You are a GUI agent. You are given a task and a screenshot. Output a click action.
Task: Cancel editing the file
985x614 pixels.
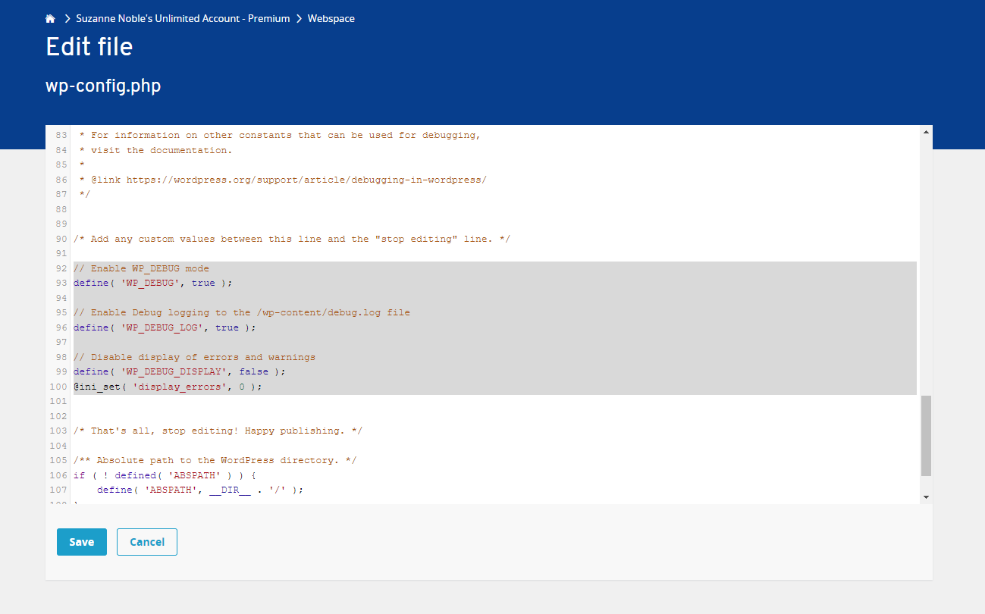(x=147, y=542)
